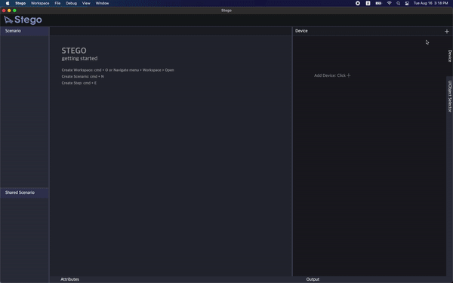The width and height of the screenshot is (453, 283).
Task: Click the Device panel title
Action: pos(301,31)
